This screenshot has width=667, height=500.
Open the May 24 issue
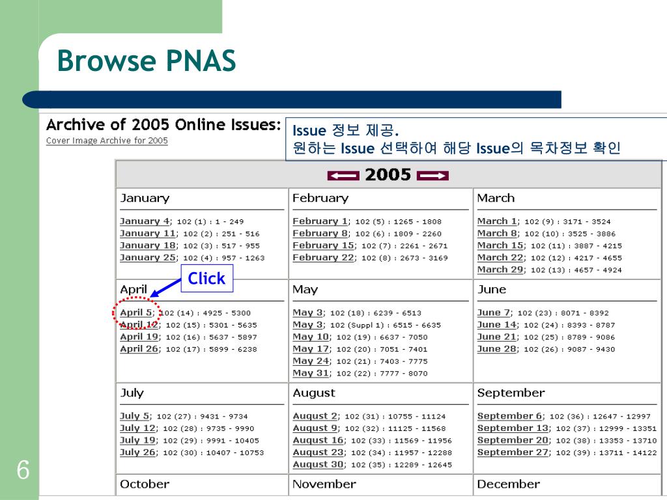point(311,361)
